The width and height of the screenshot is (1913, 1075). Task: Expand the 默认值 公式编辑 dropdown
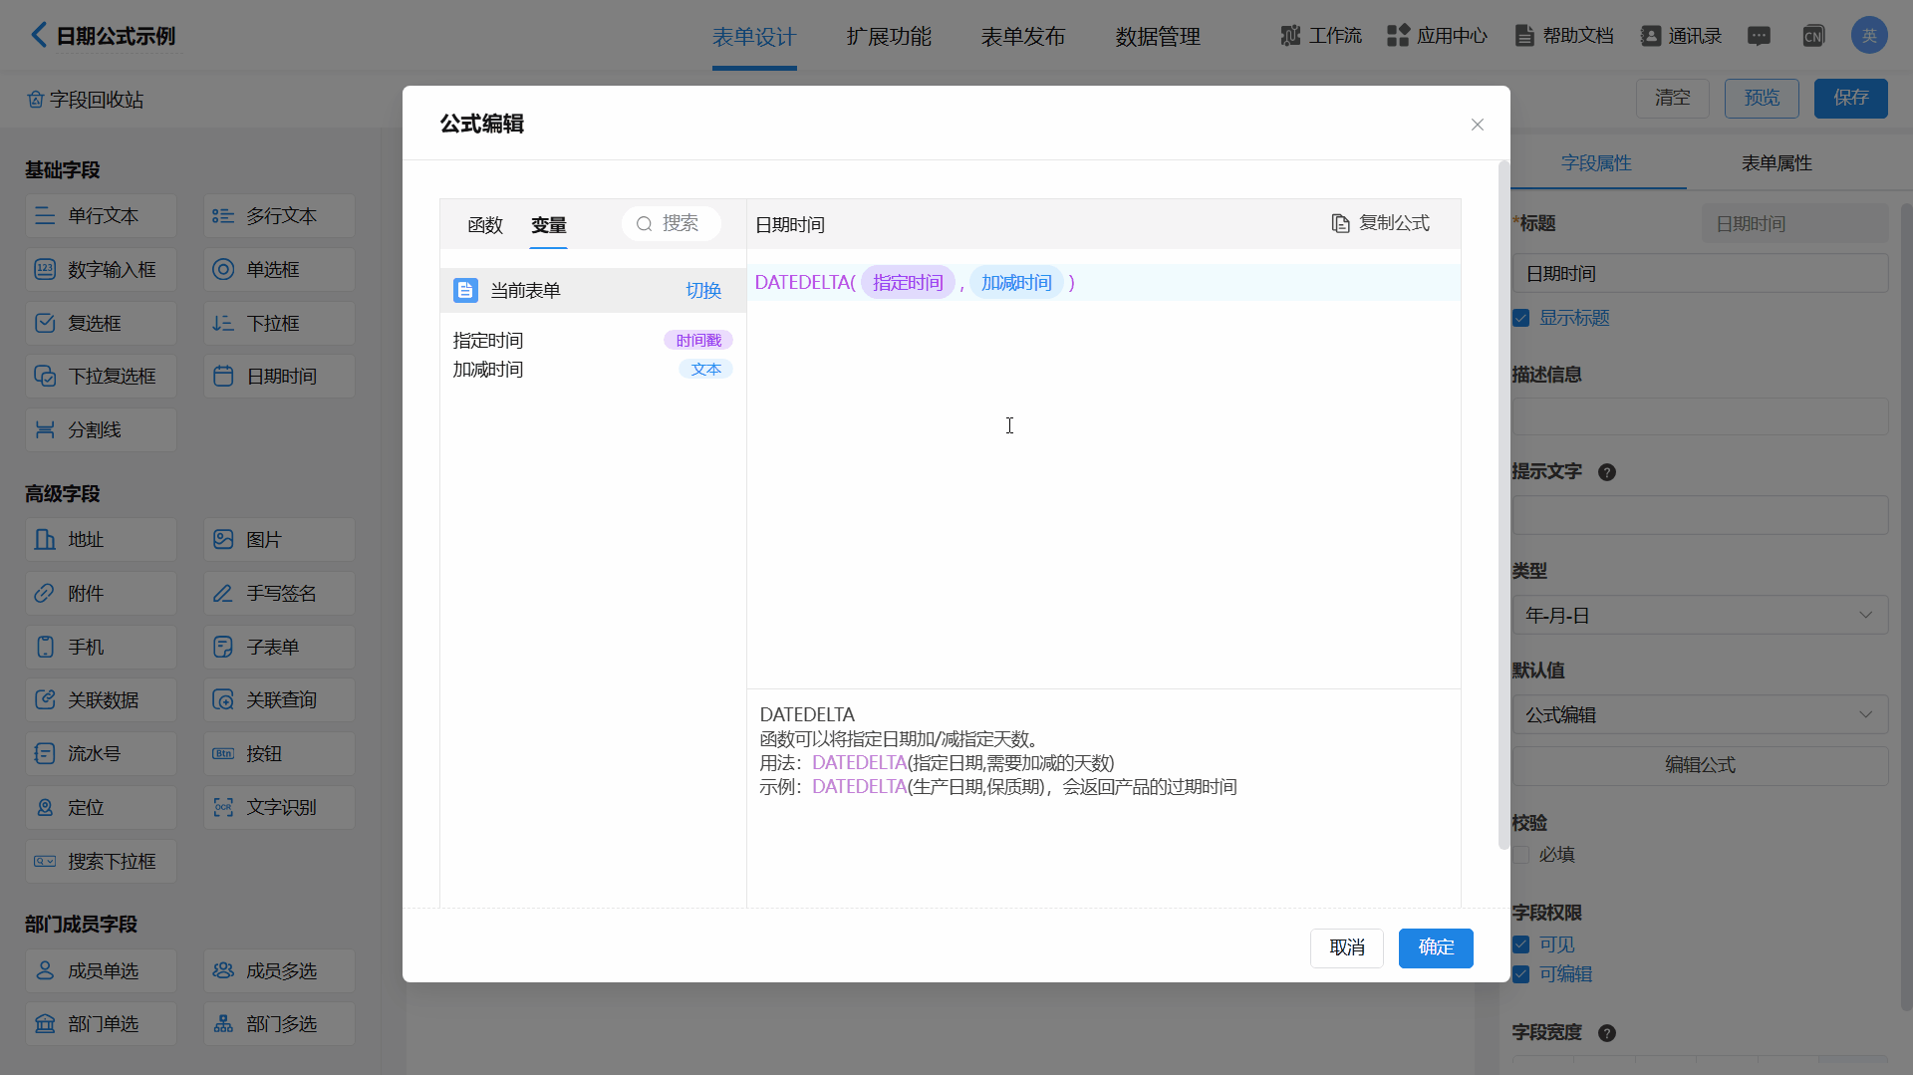pos(1700,715)
